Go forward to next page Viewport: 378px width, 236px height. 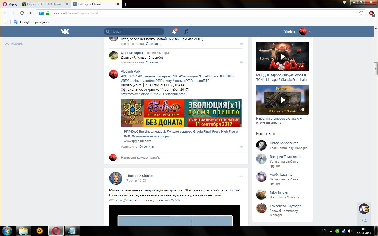13,13
